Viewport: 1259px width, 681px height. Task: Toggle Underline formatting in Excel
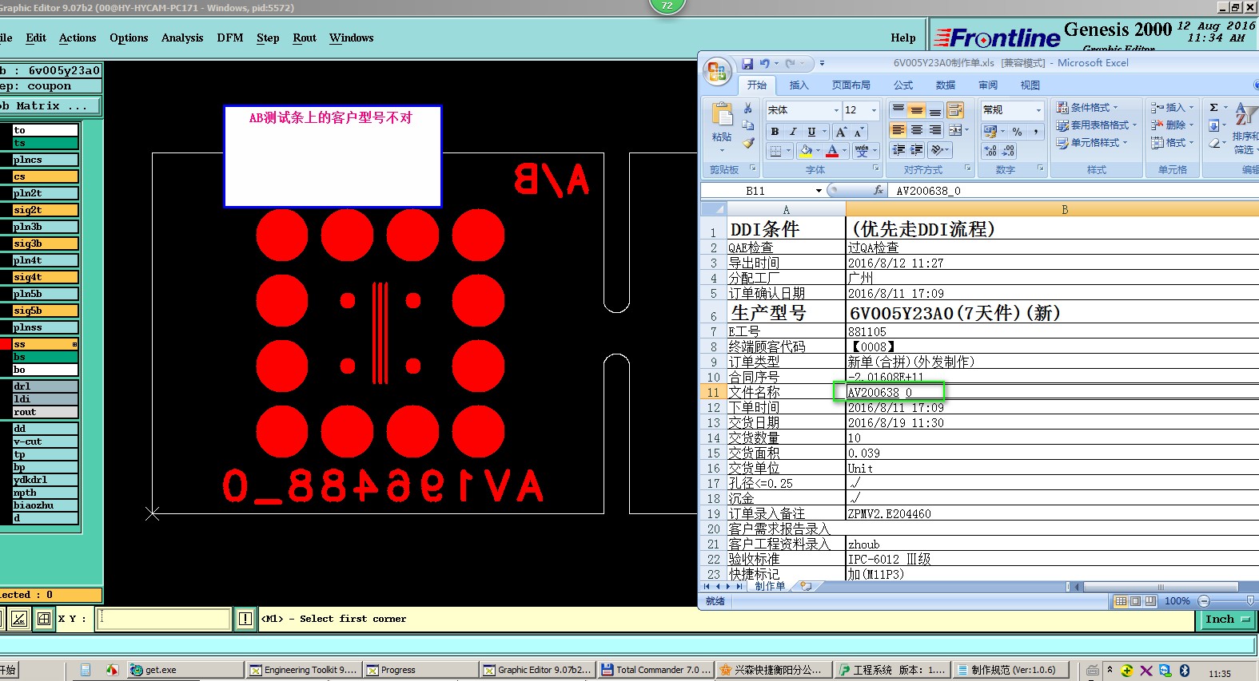pyautogui.click(x=811, y=132)
